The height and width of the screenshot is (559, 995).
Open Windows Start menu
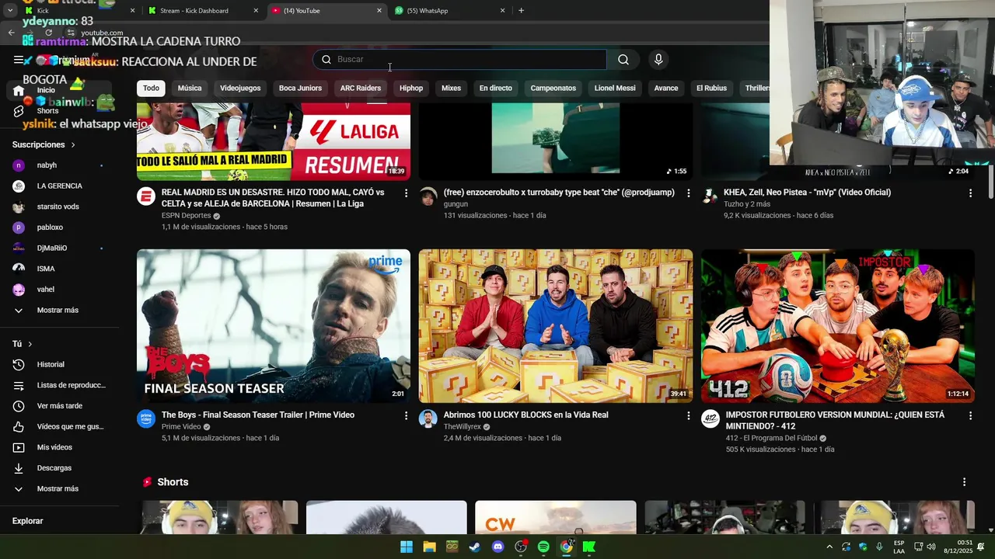[407, 547]
